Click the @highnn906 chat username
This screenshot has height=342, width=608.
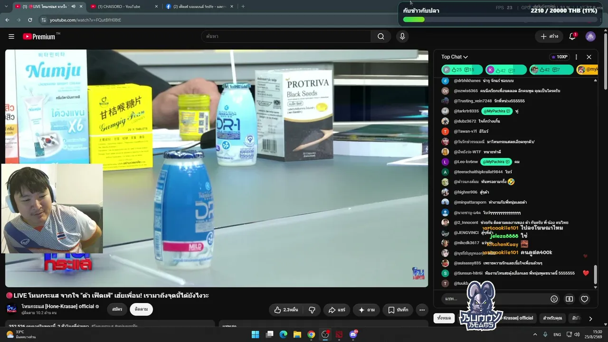coord(465,192)
